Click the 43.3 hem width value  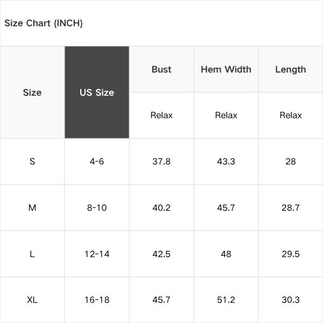coord(226,161)
